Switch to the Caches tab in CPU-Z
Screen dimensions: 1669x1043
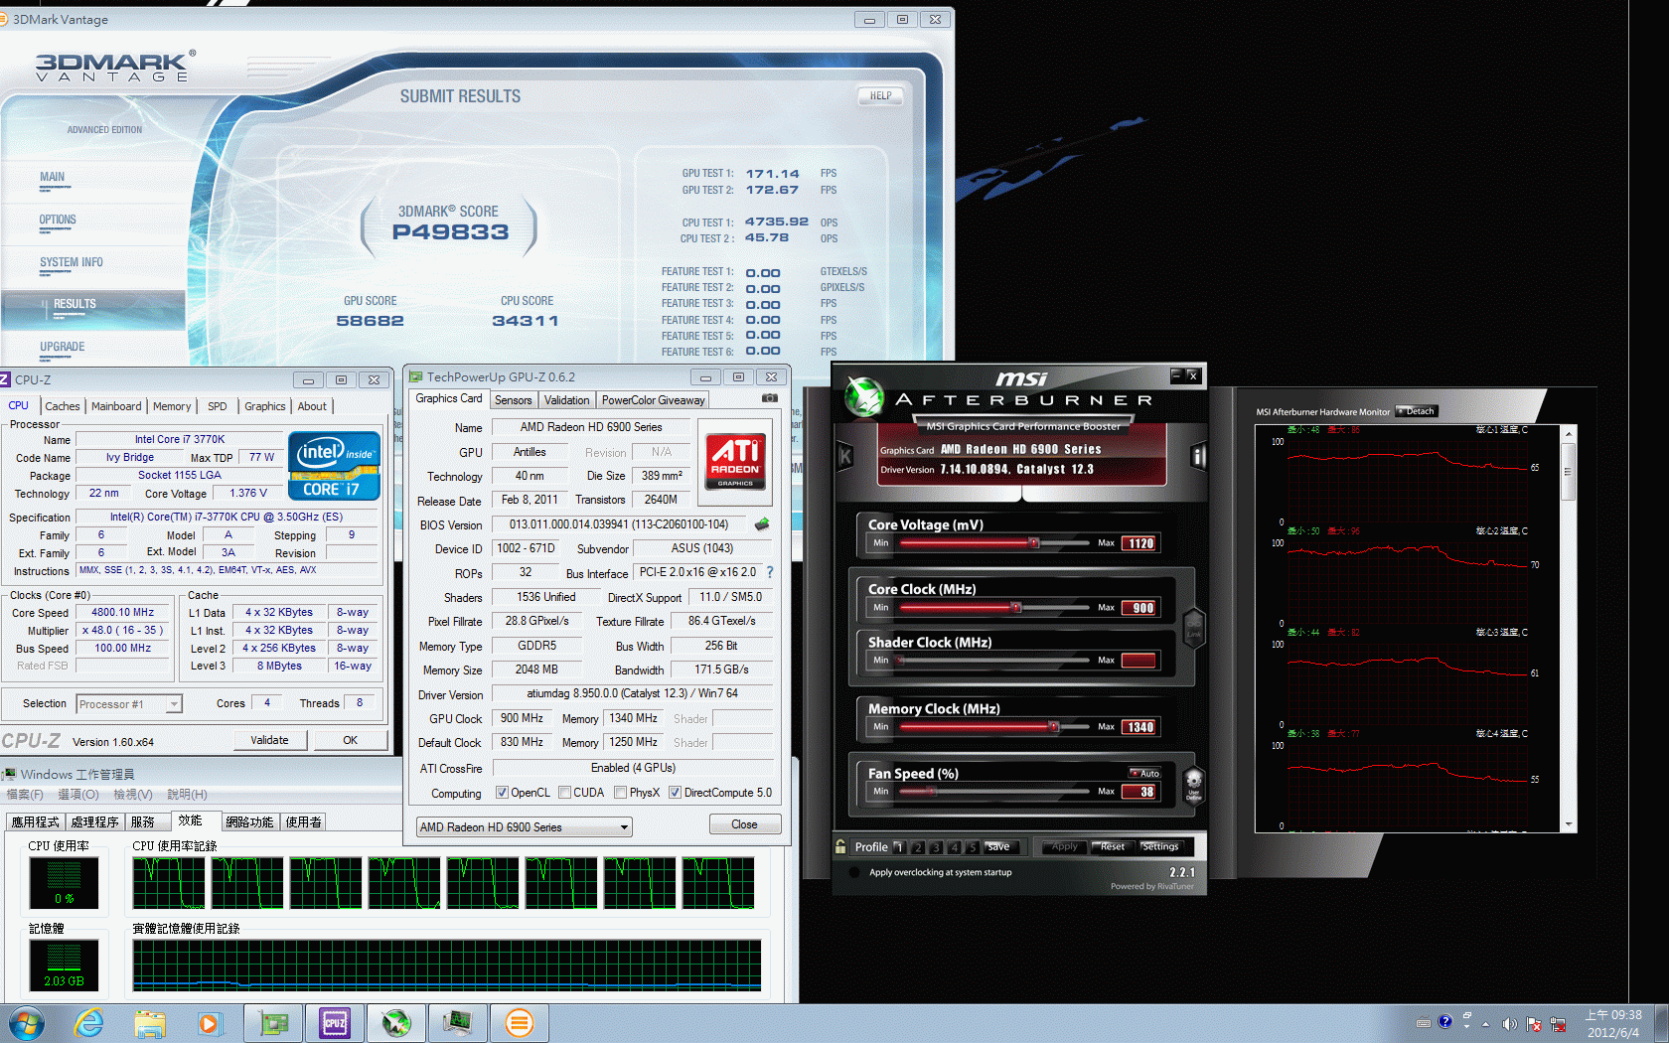(x=62, y=406)
